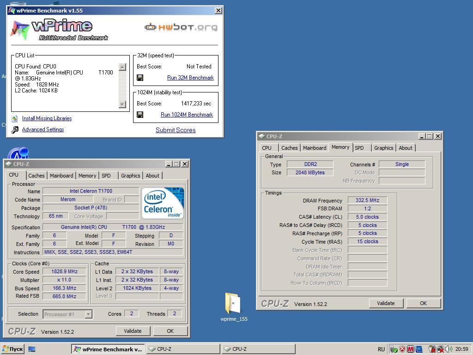Open the partially hidden blue desktop icon
The width and height of the screenshot is (473, 355).
point(18,153)
